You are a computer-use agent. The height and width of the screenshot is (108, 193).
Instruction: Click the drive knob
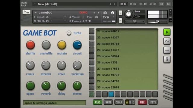click(62, 65)
